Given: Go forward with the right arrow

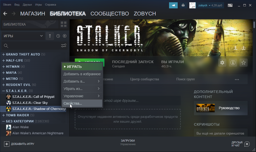Looking at the screenshot, I should tap(13, 13).
